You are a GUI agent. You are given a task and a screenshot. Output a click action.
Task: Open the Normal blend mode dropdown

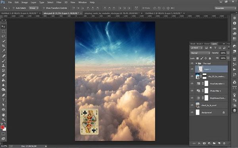tap(200, 53)
